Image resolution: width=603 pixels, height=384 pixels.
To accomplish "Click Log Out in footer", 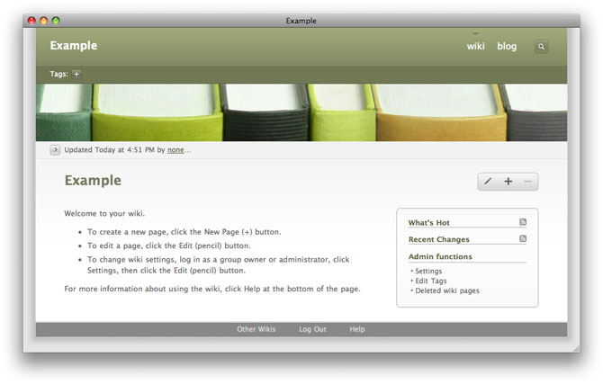I will coord(312,329).
